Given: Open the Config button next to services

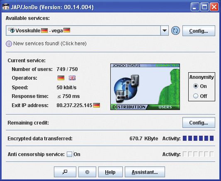Looking at the screenshot, I should [x=199, y=31].
